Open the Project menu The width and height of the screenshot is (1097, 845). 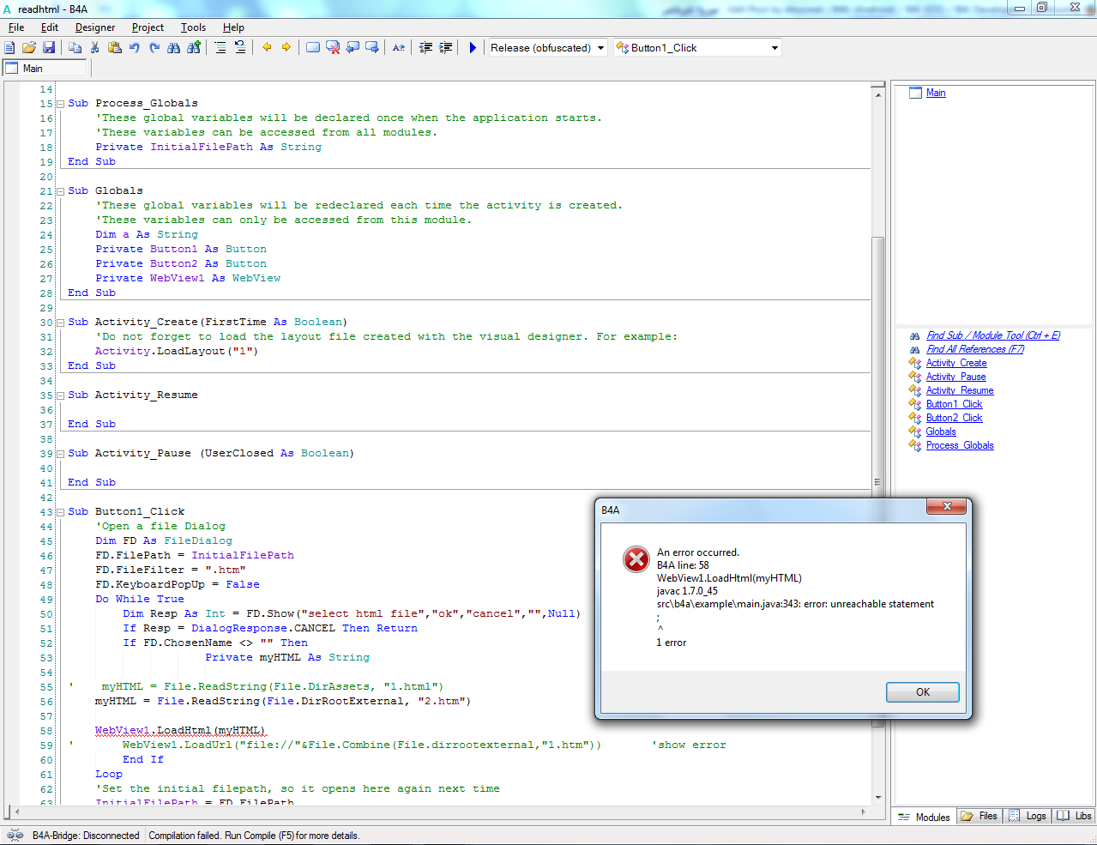(x=148, y=27)
